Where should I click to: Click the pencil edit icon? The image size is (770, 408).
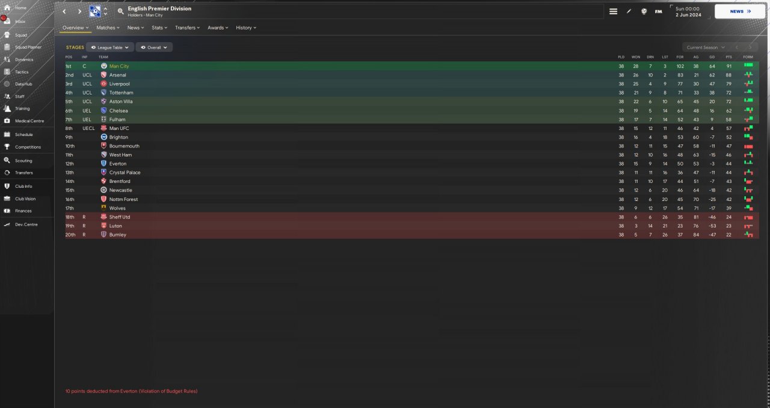point(629,11)
